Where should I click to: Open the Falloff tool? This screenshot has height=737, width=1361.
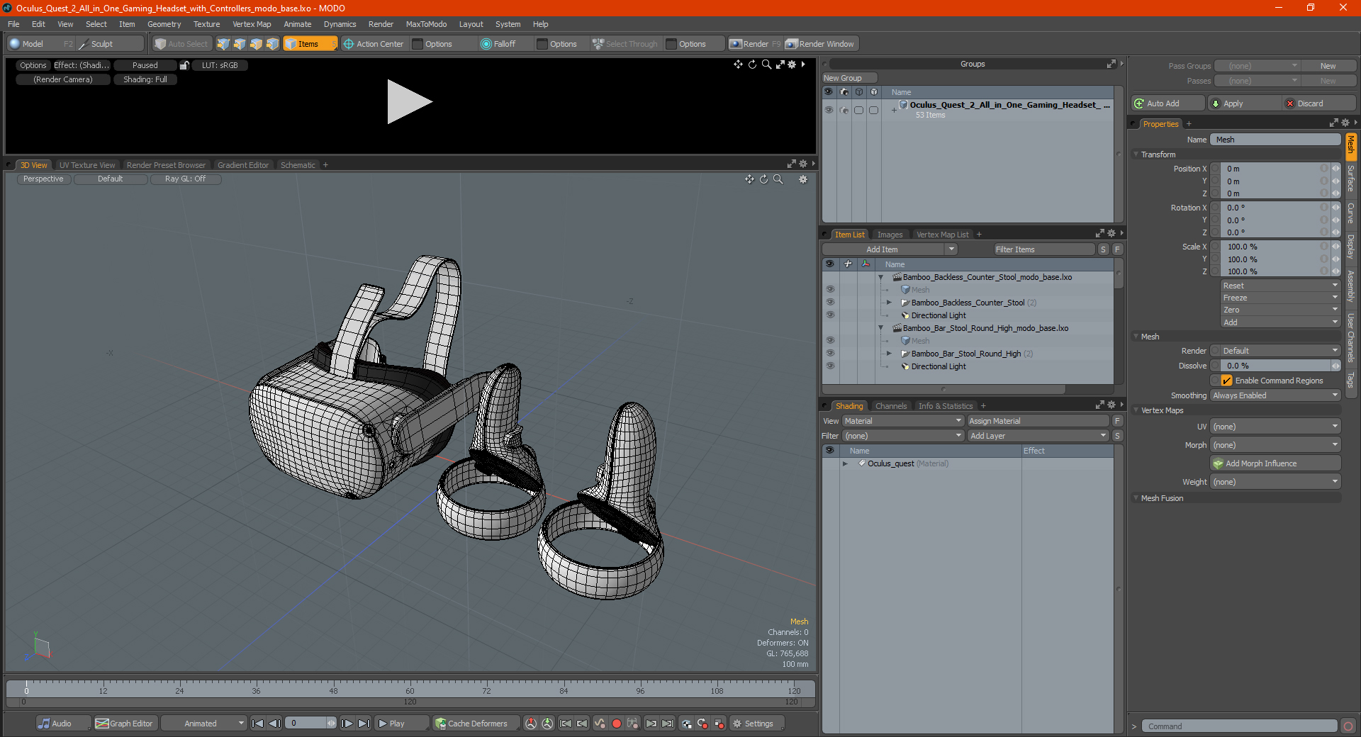pos(498,44)
